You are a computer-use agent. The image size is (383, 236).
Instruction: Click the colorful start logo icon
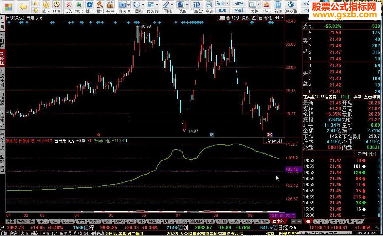coord(8,7)
